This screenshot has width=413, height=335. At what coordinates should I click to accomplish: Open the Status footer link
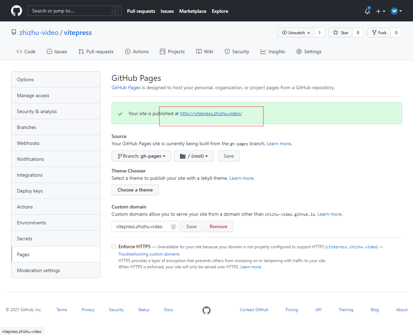144,310
